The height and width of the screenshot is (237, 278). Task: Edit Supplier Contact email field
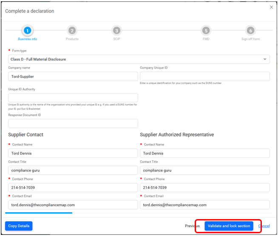pos(73,205)
